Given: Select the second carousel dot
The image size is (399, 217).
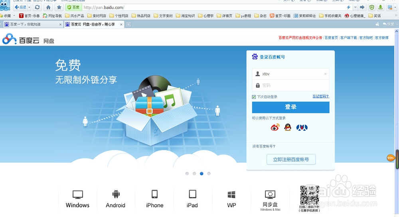Looking at the screenshot, I should [194, 174].
